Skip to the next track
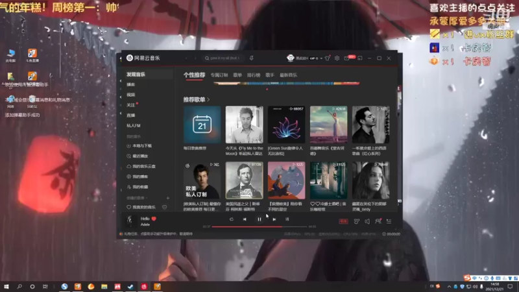The image size is (519, 292). 274,219
